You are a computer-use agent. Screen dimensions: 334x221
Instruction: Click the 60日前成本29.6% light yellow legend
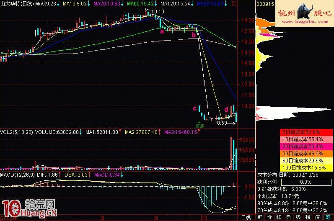click(x=306, y=161)
